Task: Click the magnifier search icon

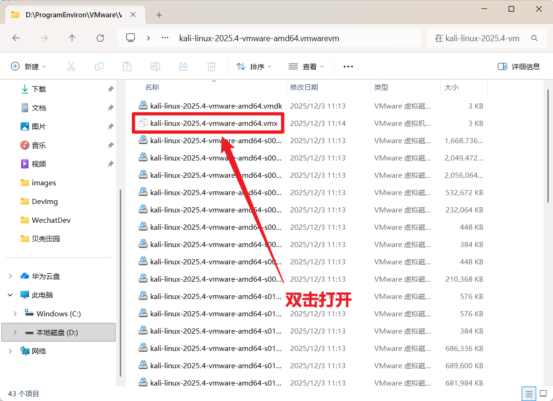Action: 534,38
